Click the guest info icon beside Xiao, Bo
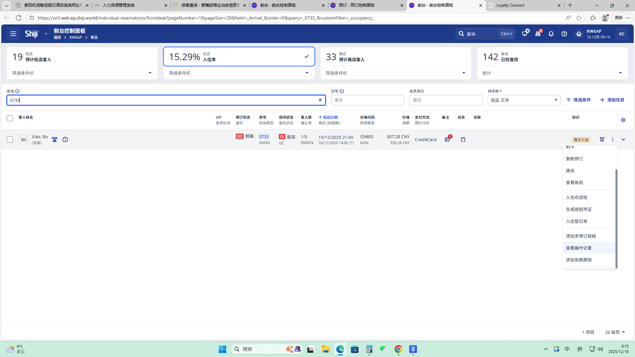 click(x=65, y=139)
